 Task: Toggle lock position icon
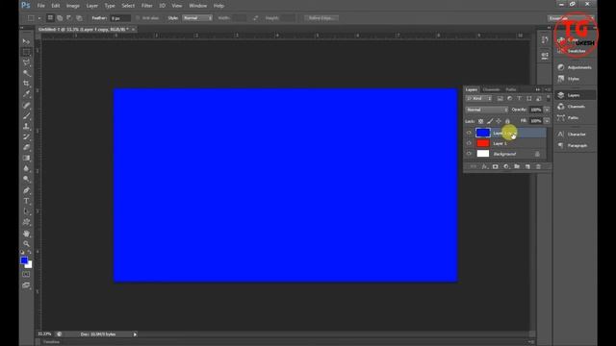[499, 121]
